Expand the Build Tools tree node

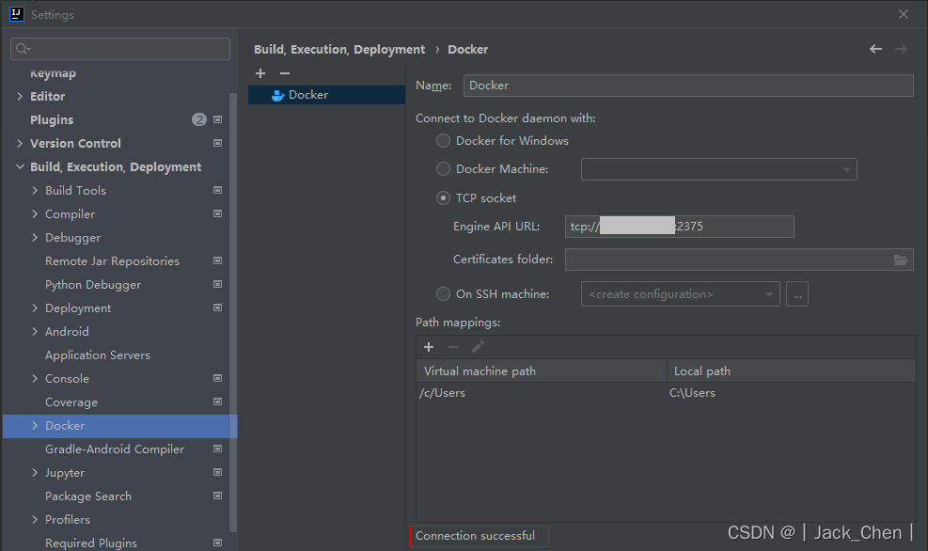(x=35, y=190)
